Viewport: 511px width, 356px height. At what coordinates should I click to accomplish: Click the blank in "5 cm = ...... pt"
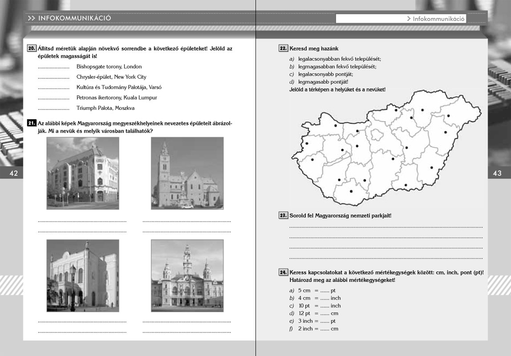324,291
